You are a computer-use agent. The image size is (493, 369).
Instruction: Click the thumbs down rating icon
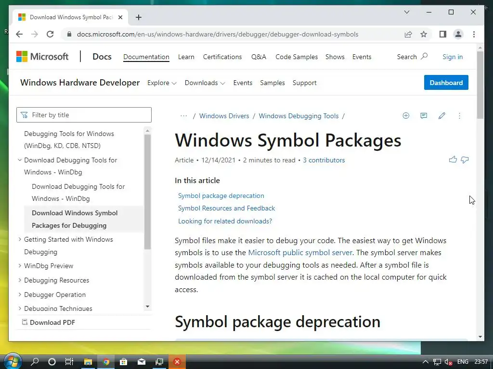[x=465, y=160]
